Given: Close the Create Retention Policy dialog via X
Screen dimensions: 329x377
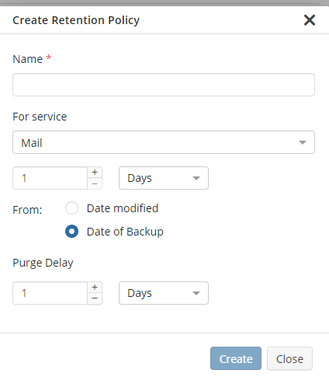Looking at the screenshot, I should click(310, 20).
